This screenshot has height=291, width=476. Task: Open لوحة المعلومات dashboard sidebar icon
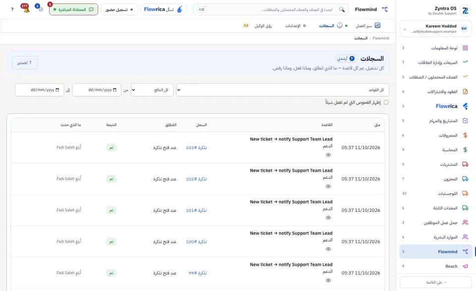[x=465, y=48]
